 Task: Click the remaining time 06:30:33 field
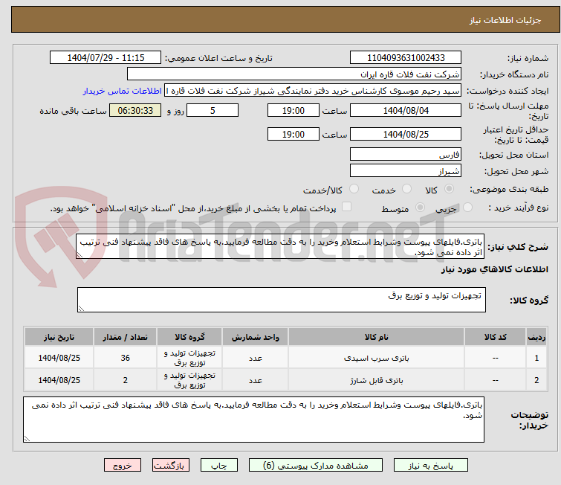(x=135, y=110)
